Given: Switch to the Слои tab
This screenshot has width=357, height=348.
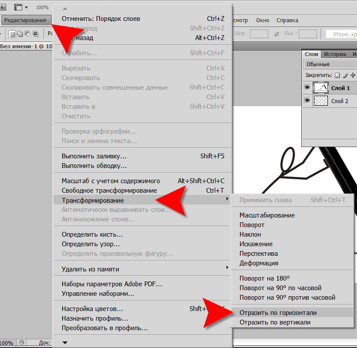Looking at the screenshot, I should pyautogui.click(x=311, y=54).
